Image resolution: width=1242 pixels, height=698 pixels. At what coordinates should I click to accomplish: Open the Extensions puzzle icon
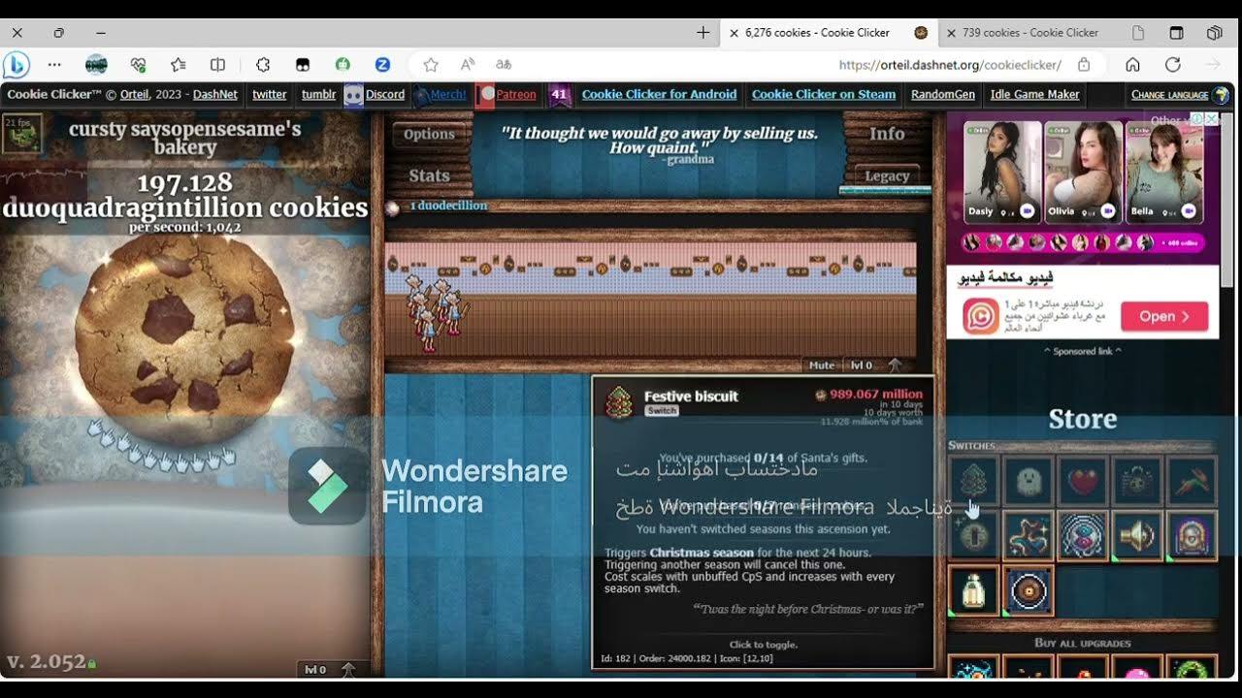pos(262,65)
